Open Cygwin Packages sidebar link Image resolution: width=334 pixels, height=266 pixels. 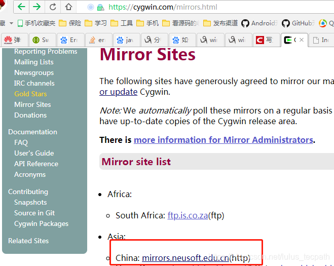tap(42, 223)
